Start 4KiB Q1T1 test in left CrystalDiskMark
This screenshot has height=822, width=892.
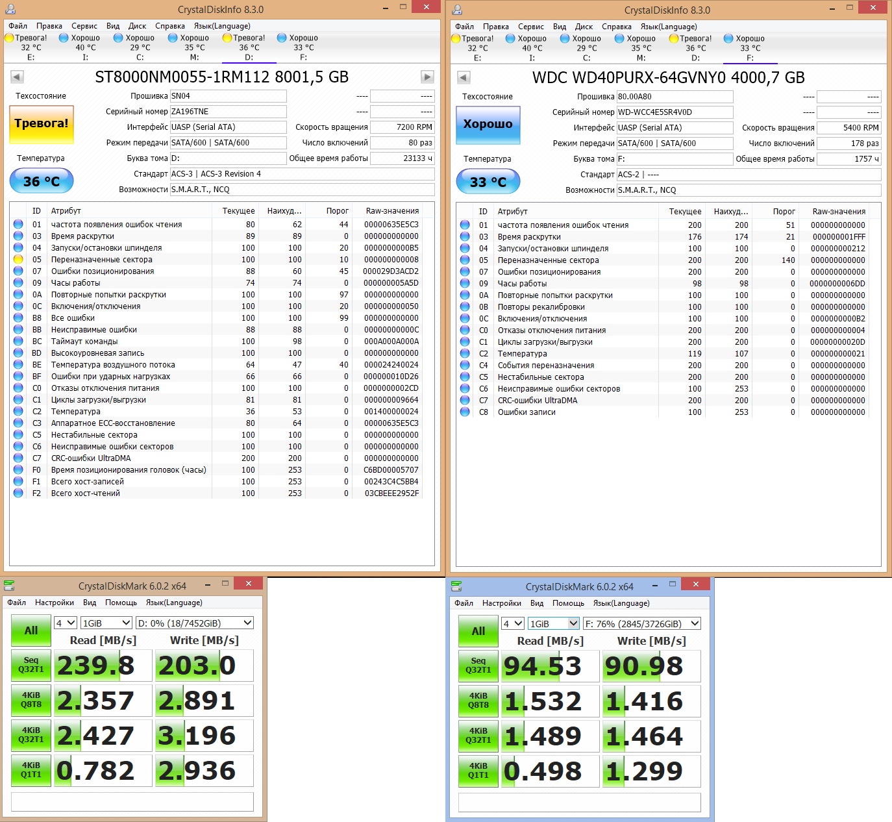[31, 770]
